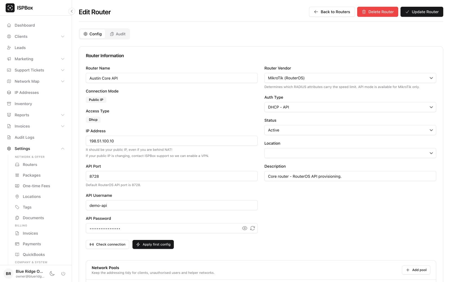Click the IP Addresses layers icon
This screenshot has height=282, width=450.
[9, 93]
